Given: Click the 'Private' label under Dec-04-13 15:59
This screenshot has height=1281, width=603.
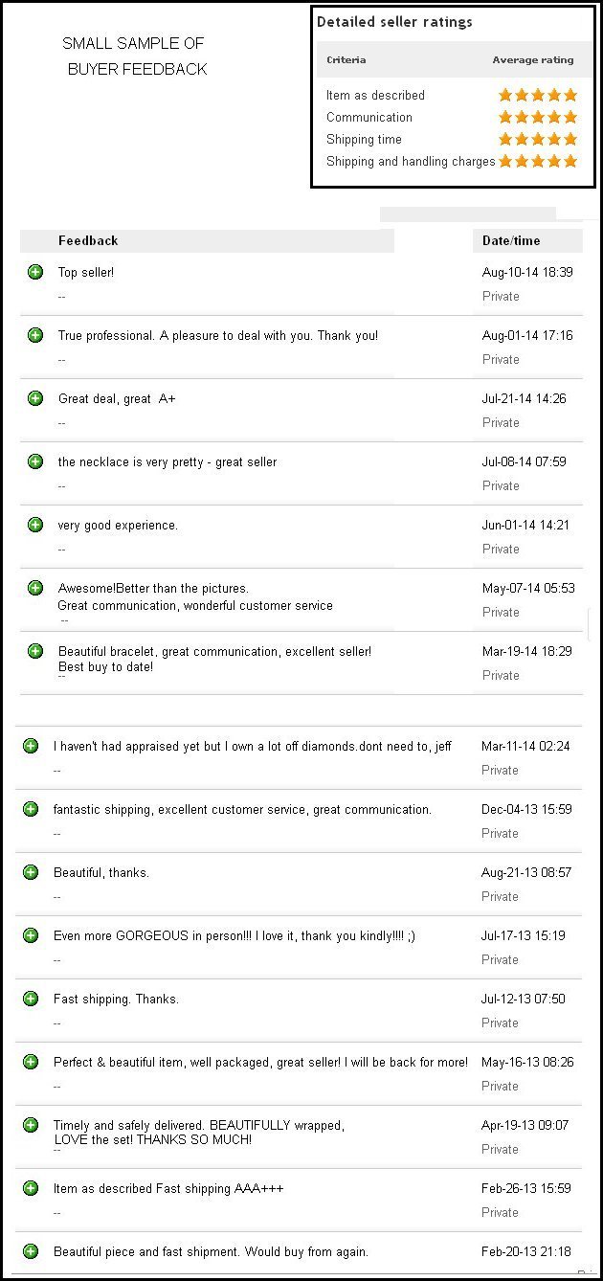Looking at the screenshot, I should coord(501,833).
